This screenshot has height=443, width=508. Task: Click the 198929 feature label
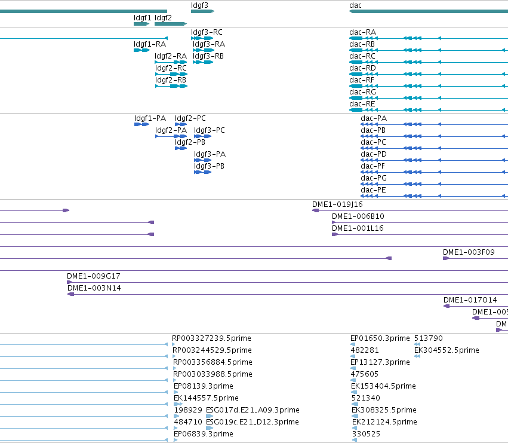[x=188, y=410]
